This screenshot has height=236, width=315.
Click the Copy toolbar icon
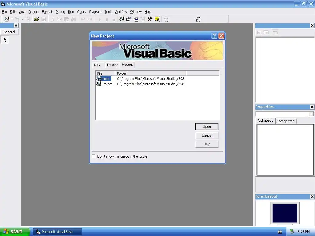click(59, 19)
